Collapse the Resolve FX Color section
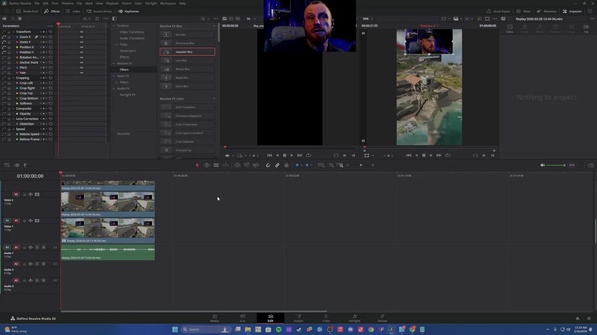597x335 pixels. point(214,99)
